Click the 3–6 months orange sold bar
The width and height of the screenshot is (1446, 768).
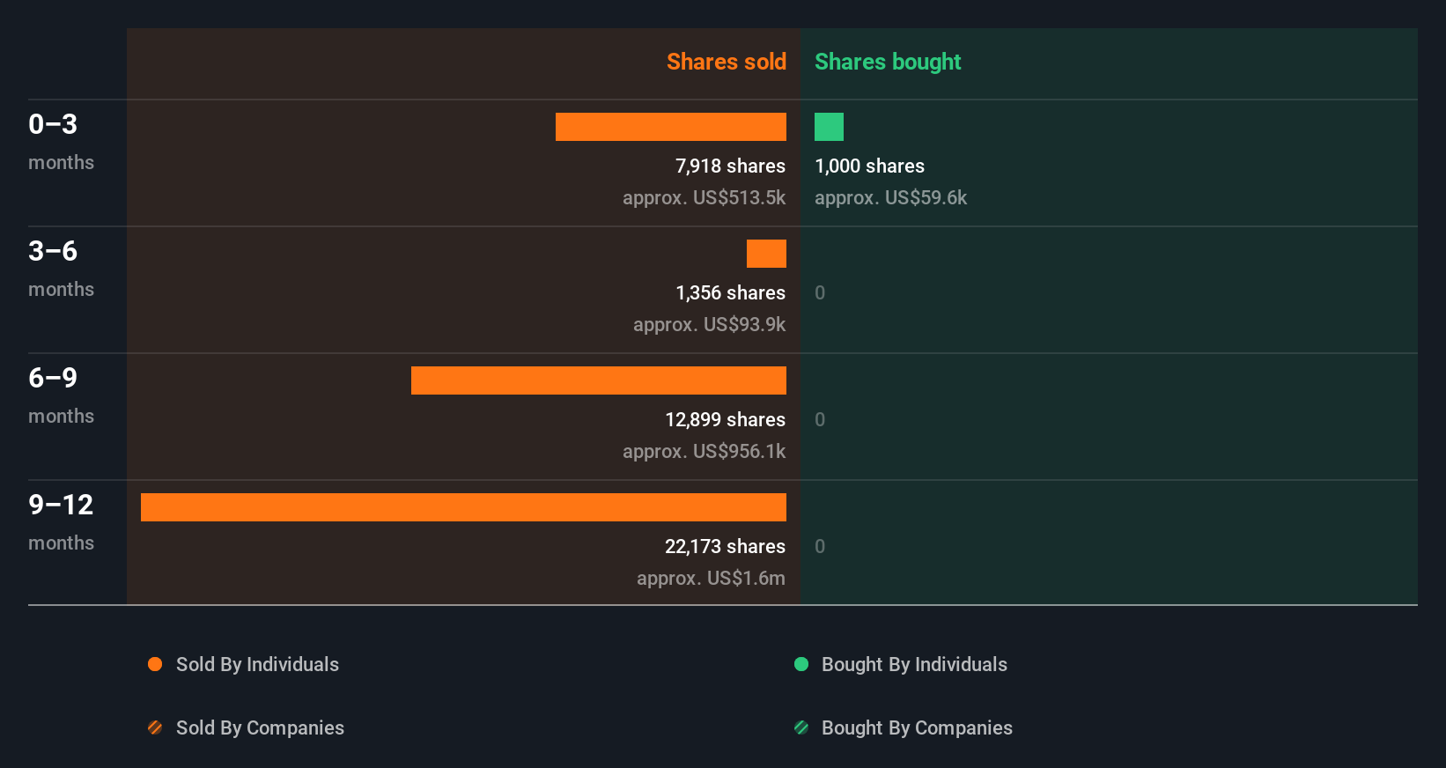click(766, 254)
